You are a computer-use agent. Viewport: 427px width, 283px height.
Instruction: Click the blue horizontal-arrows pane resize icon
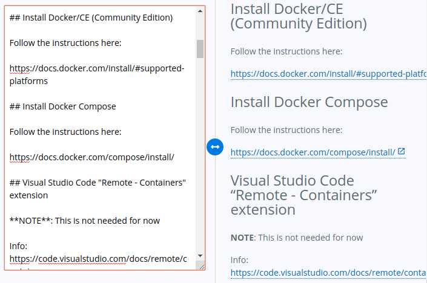click(215, 146)
